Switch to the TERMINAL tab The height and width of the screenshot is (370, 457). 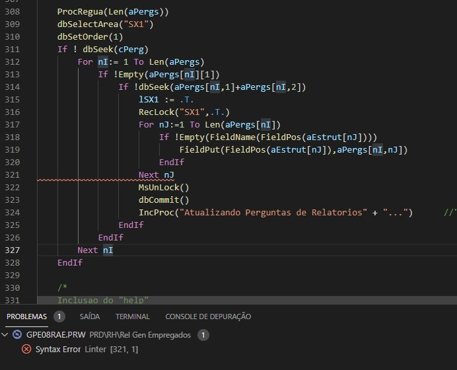click(133, 316)
